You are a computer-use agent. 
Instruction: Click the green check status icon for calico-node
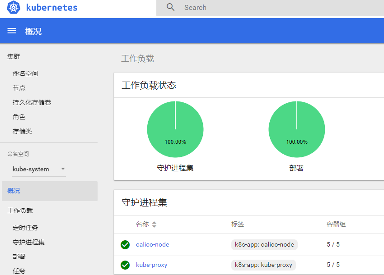tap(125, 245)
